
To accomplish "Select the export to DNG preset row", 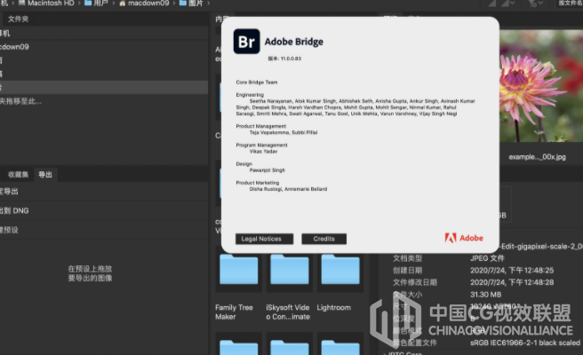I will (104, 210).
